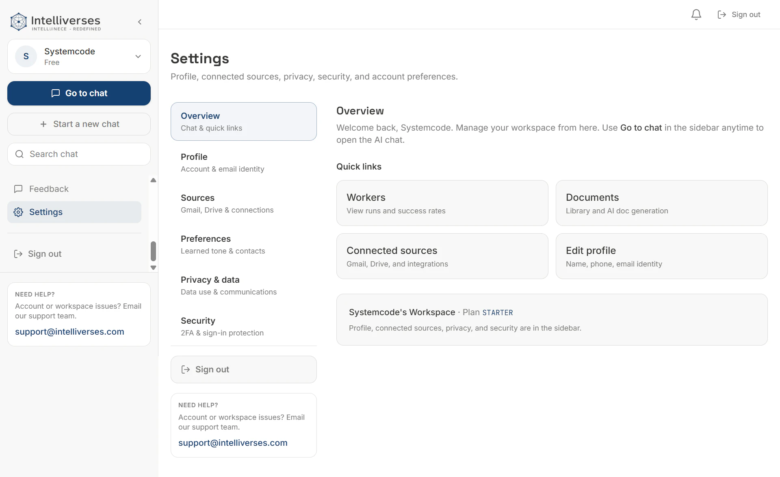Open the Workers quick link card
780x477 pixels.
click(x=442, y=203)
